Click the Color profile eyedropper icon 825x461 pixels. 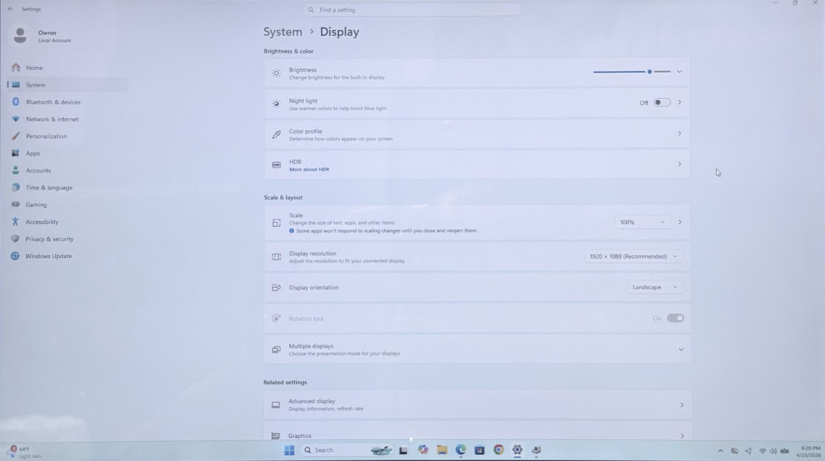[x=276, y=134]
